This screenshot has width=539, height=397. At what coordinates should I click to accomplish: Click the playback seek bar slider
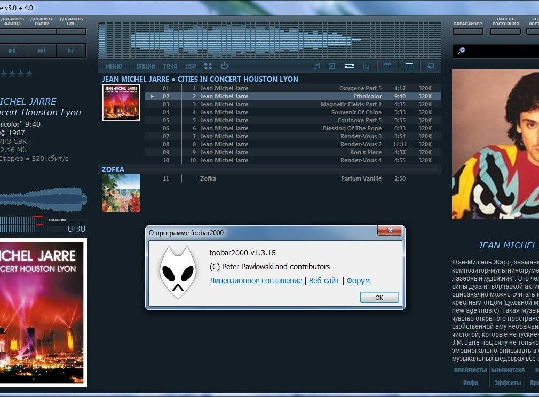[21, 224]
